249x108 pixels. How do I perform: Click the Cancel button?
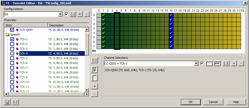(x=213, y=102)
